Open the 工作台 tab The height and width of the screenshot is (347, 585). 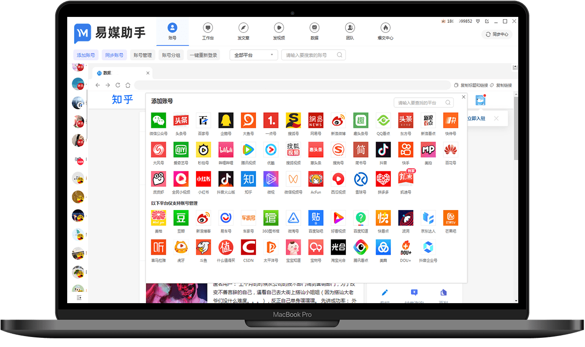coord(208,32)
